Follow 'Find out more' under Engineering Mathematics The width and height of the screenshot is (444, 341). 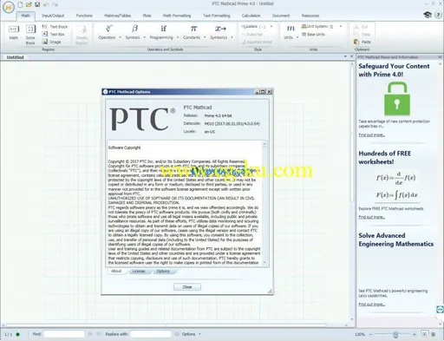(371, 305)
